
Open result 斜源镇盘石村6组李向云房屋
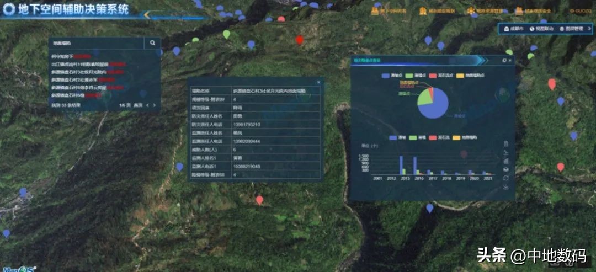[x=88, y=87]
